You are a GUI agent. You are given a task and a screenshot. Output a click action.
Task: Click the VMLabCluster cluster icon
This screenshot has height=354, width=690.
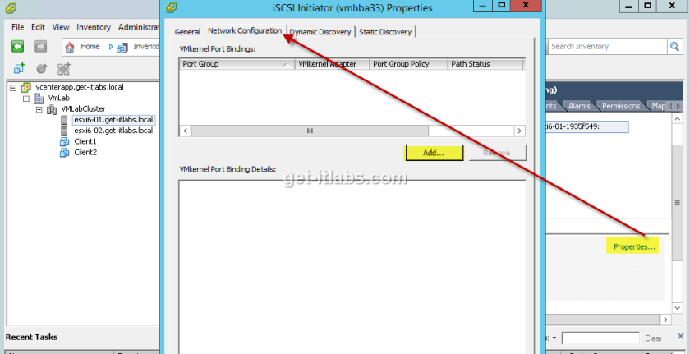pos(52,109)
